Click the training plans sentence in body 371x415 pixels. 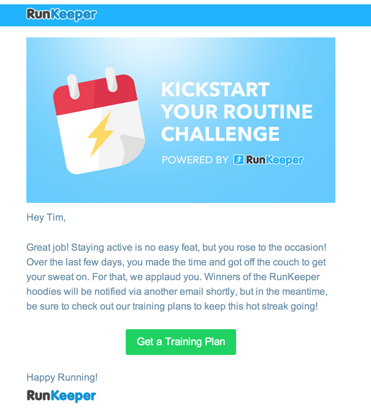[172, 306]
